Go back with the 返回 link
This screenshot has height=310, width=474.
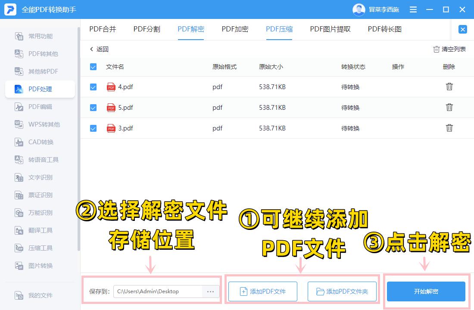point(99,49)
